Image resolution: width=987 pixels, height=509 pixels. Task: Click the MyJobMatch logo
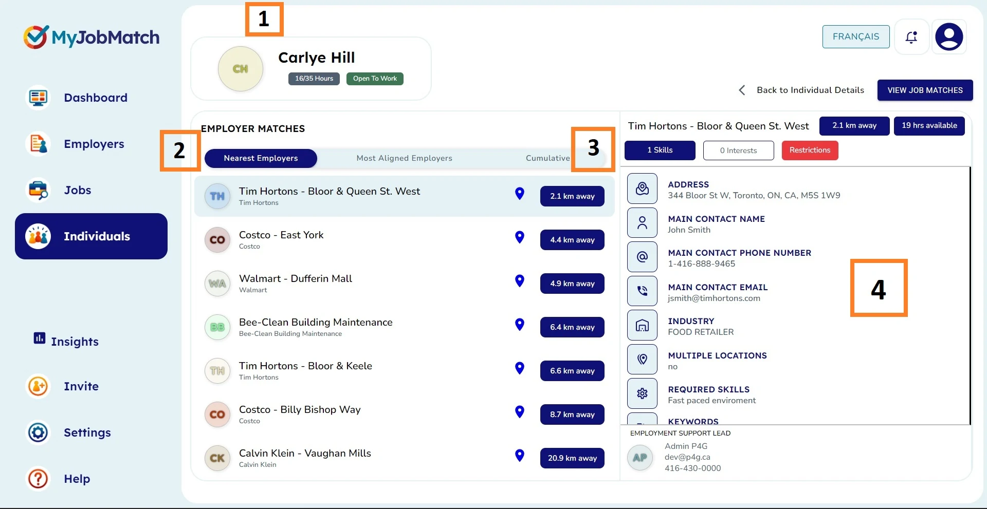click(x=92, y=37)
